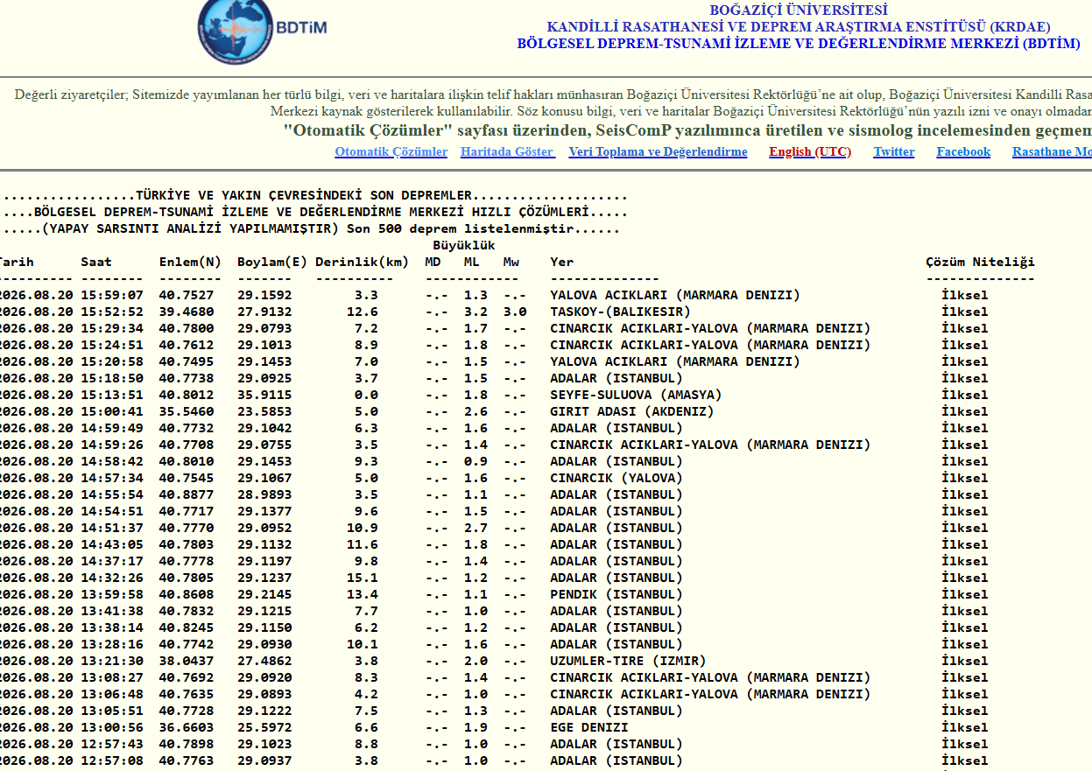Viewport: 1092px width, 771px height.
Task: Click the Bölgesel Deprem-Tsunami İzleme heading
Action: [x=799, y=44]
